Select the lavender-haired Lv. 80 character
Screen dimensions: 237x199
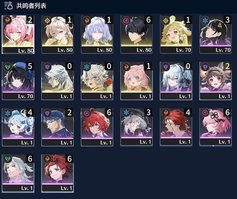click(x=97, y=35)
